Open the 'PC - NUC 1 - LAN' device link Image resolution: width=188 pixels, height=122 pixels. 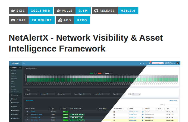tap(35, 117)
